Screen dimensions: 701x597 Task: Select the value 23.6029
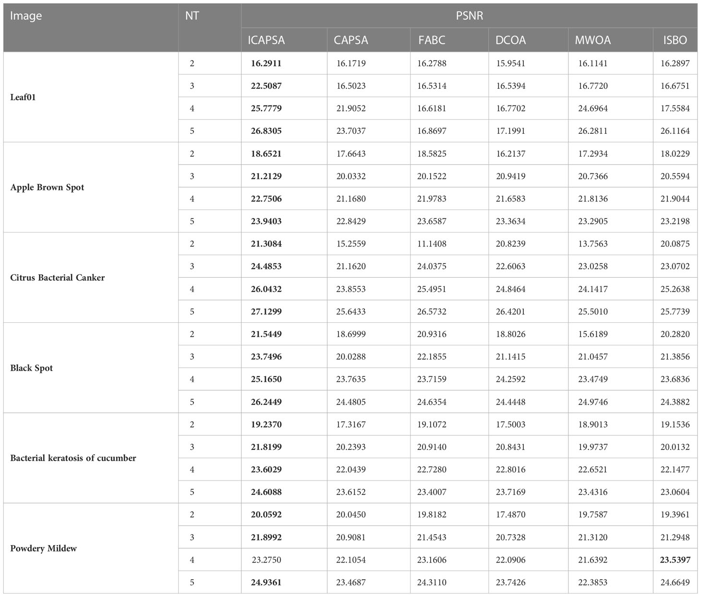(266, 469)
